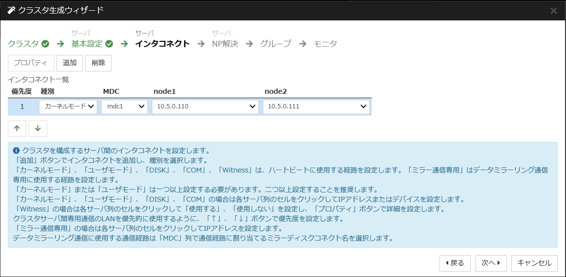
Task: Click the blue info icon in the help panel
Action: [16, 150]
